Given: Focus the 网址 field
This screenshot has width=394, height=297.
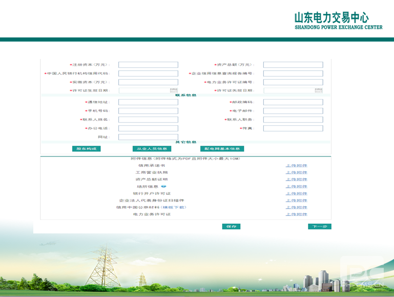Looking at the screenshot, I should tap(148, 137).
